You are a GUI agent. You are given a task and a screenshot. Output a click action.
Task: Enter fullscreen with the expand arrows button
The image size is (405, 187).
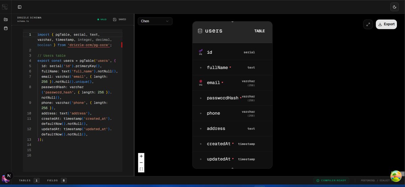[368, 24]
